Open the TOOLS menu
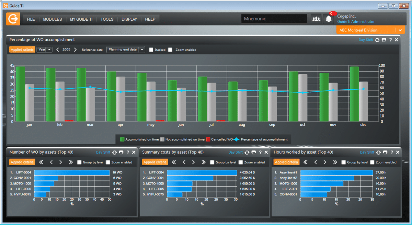Screen dimensions: 412x225 tap(107, 19)
